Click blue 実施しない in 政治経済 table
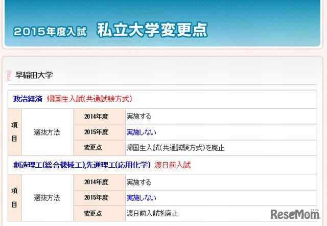The height and width of the screenshot is (226, 327). coord(142,132)
